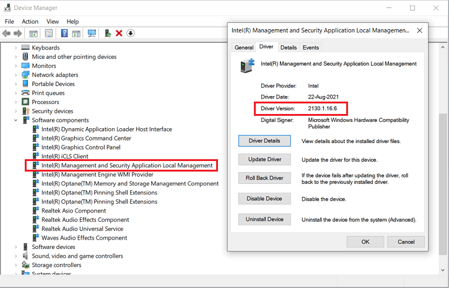Click the Update device driver toolbar icon
Image resolution: width=449 pixels, height=288 pixels.
click(x=108, y=33)
